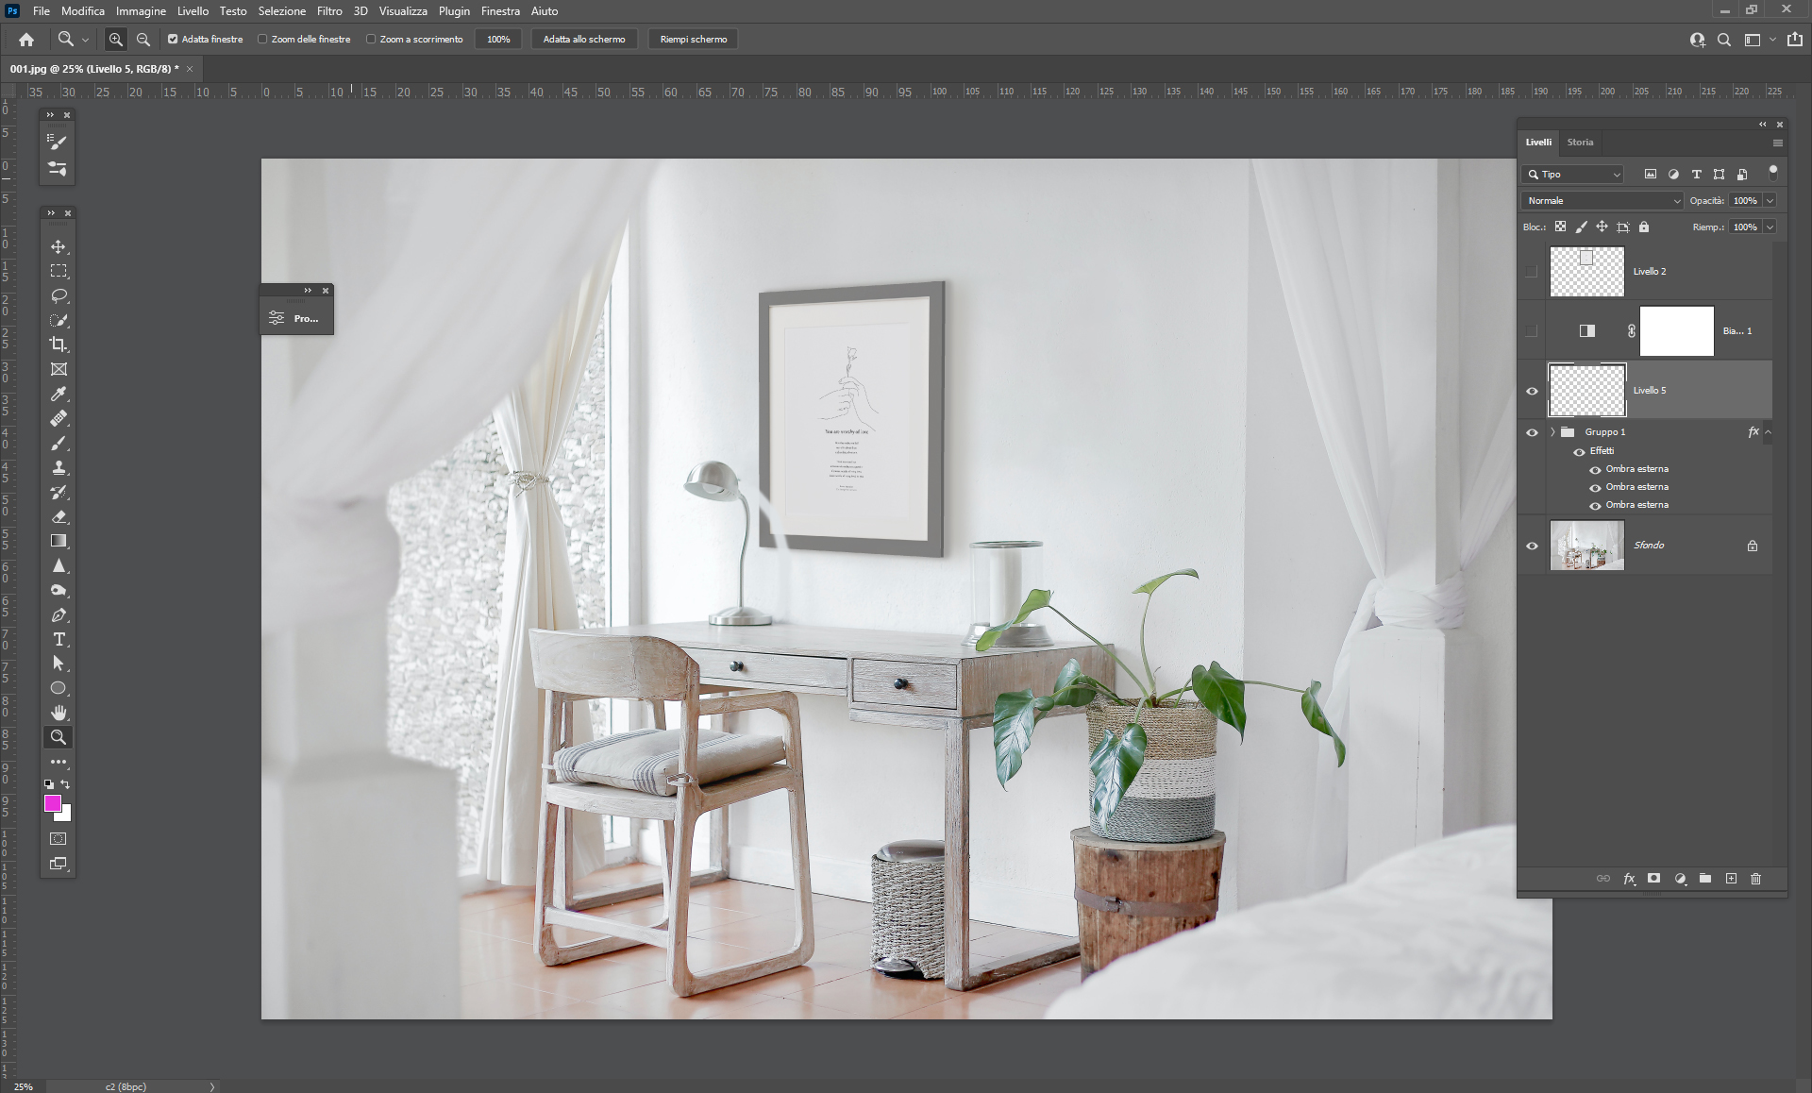1812x1093 pixels.
Task: Click the create new group folder icon
Action: [1705, 879]
